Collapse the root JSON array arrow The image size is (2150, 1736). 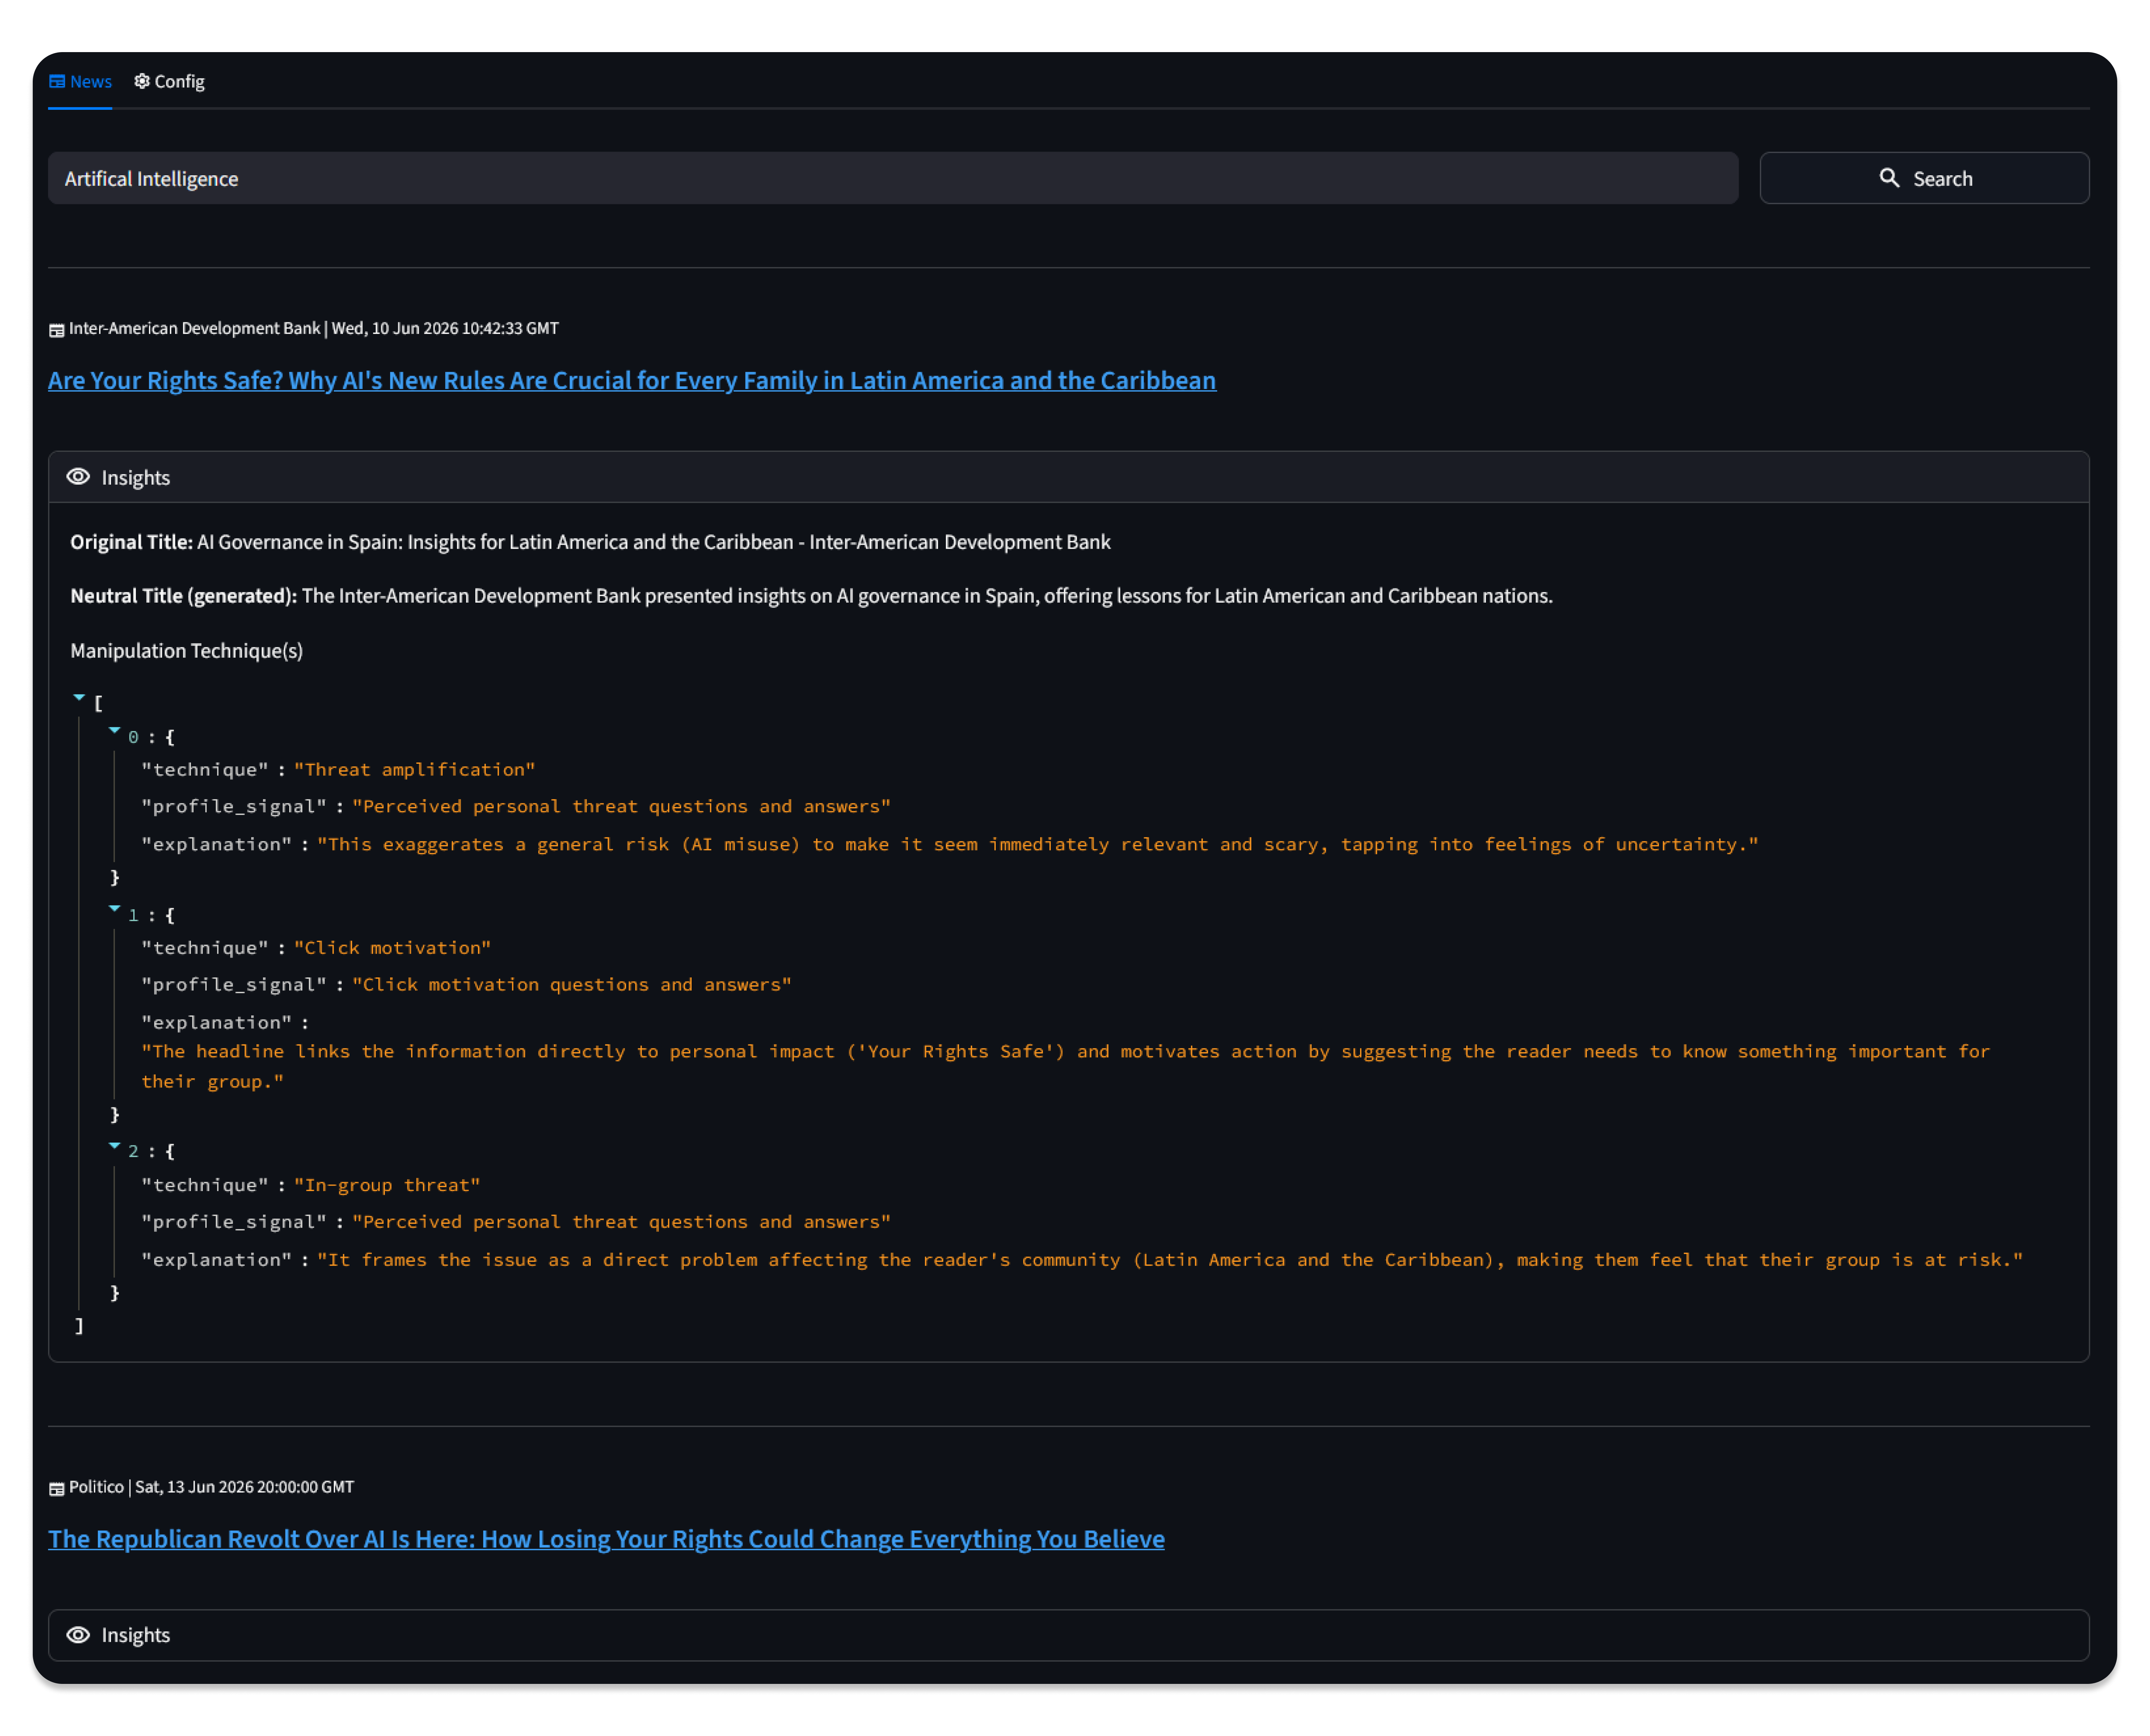pyautogui.click(x=79, y=697)
